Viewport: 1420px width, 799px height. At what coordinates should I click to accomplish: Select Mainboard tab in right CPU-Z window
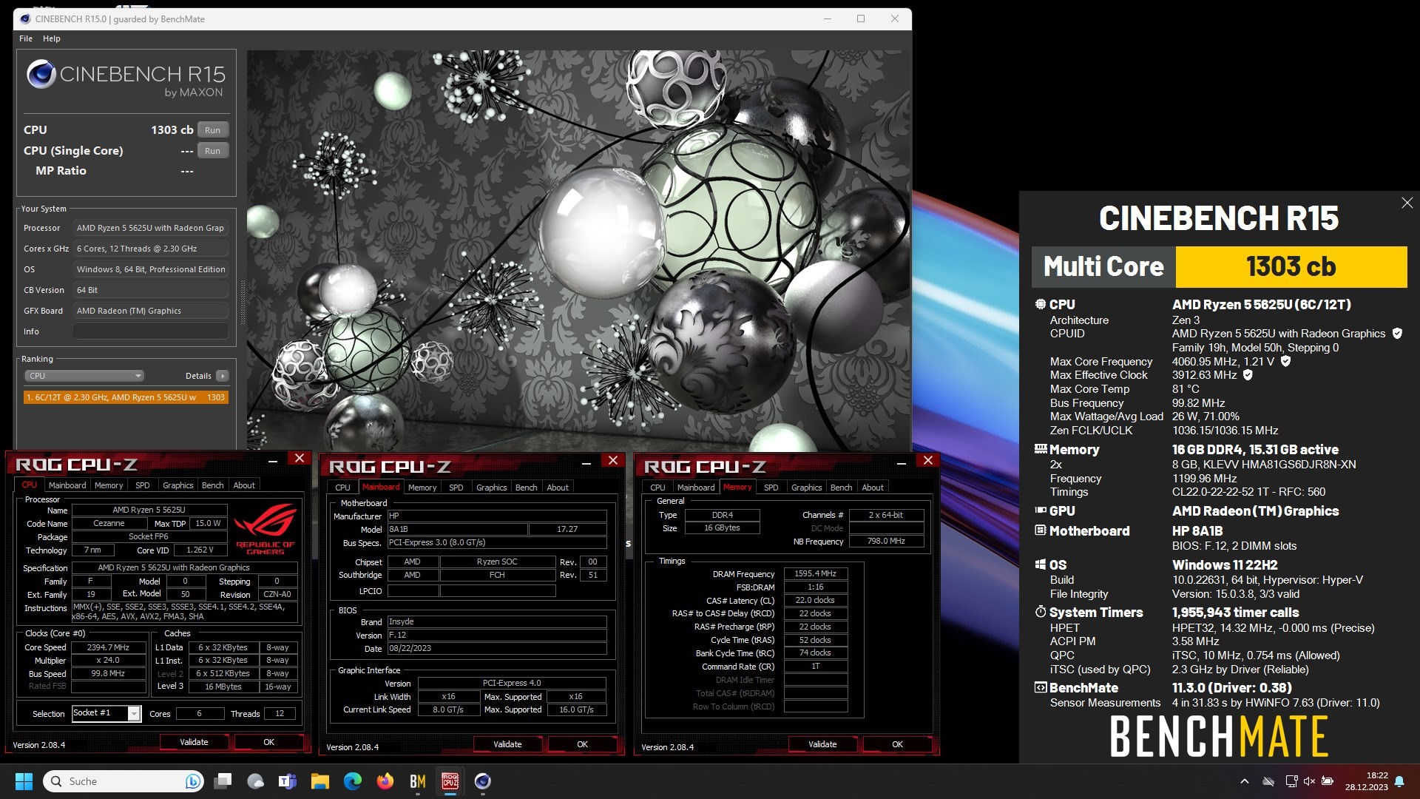696,488
